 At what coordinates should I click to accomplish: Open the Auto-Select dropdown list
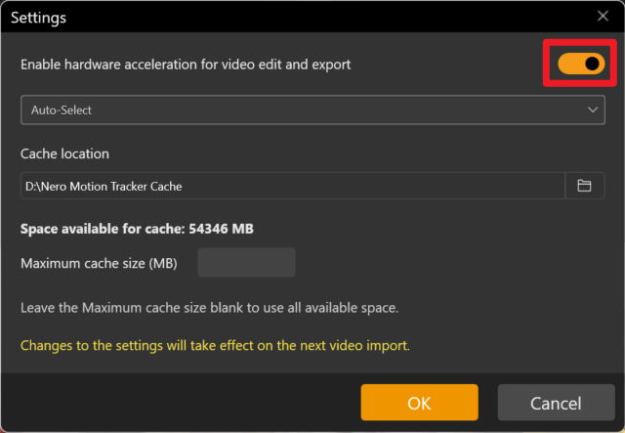(x=312, y=110)
